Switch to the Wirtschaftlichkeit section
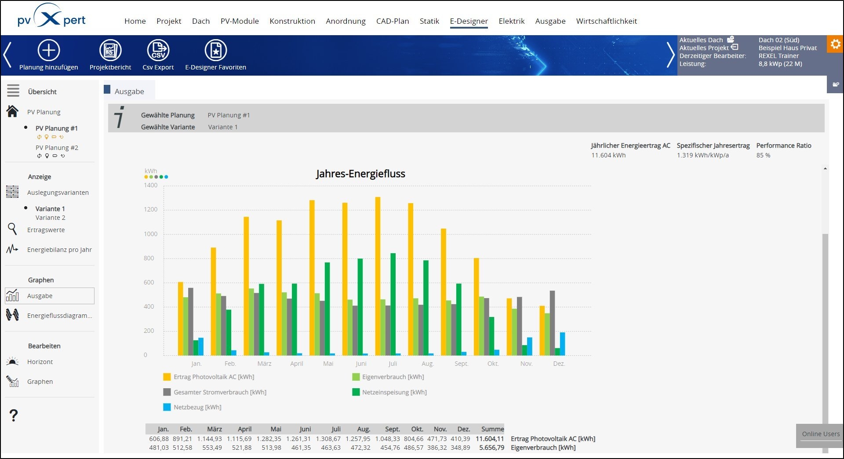This screenshot has width=844, height=459. click(x=607, y=21)
